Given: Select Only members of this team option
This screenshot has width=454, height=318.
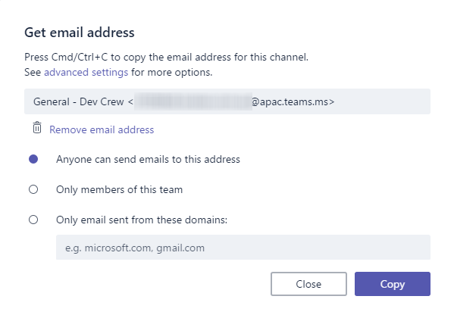Looking at the screenshot, I should point(33,189).
